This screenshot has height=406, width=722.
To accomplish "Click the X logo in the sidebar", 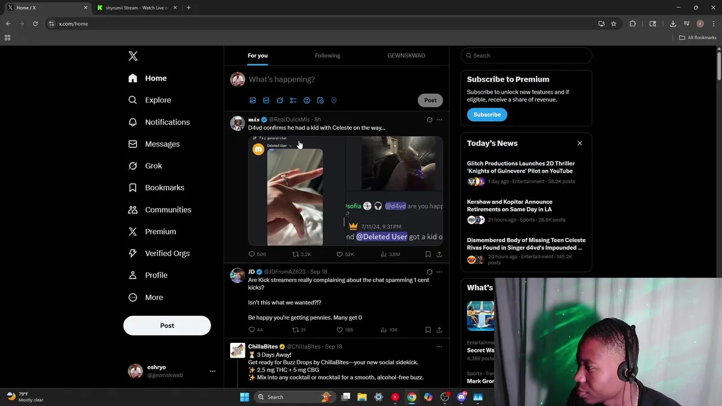I will pos(133,56).
